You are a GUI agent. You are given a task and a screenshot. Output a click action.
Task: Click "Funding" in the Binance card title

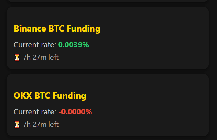point(83,29)
